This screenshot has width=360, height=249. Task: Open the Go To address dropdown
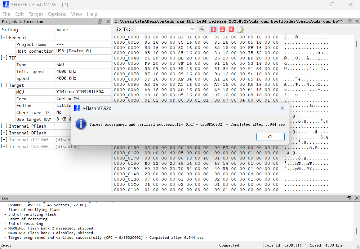pos(192,29)
